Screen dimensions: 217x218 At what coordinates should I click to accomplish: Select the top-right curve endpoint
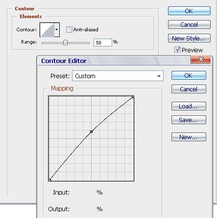133,97
